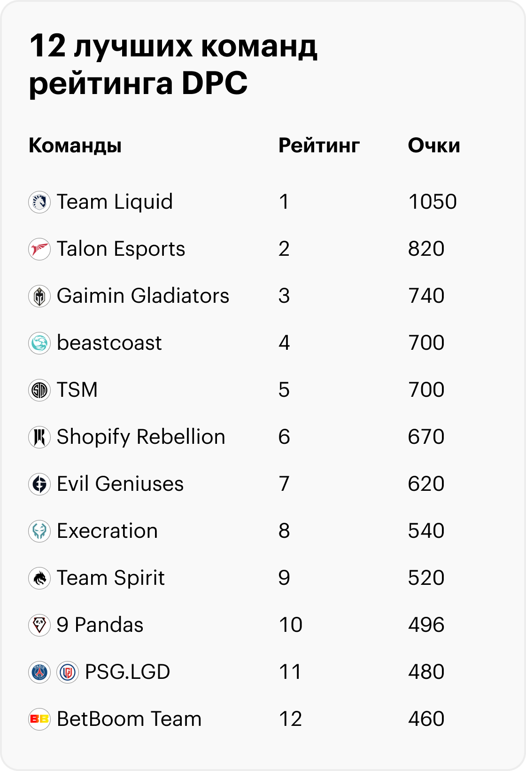
Task: Click the Очки column header
Action: pyautogui.click(x=434, y=146)
